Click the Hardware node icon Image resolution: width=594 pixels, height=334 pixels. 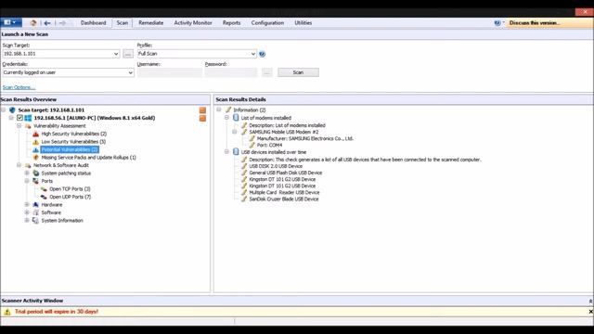35,204
